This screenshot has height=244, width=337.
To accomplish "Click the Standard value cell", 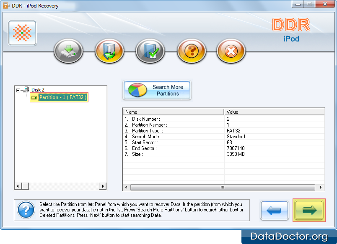I will (236, 137).
